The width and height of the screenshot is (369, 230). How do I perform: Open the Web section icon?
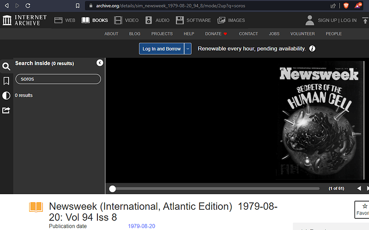coord(58,20)
